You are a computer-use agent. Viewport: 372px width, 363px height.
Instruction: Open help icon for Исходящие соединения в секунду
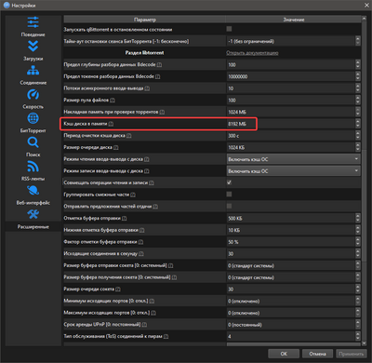(141, 254)
